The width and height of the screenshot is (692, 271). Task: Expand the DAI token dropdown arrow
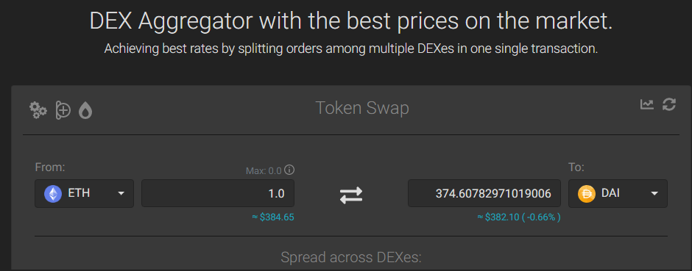(x=654, y=194)
